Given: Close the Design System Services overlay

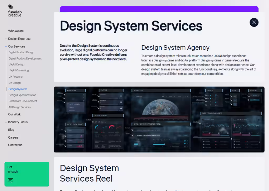Looking at the screenshot, I should 254,22.
